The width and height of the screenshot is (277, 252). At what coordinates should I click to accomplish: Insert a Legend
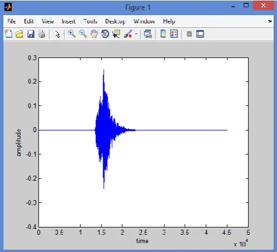tap(174, 34)
